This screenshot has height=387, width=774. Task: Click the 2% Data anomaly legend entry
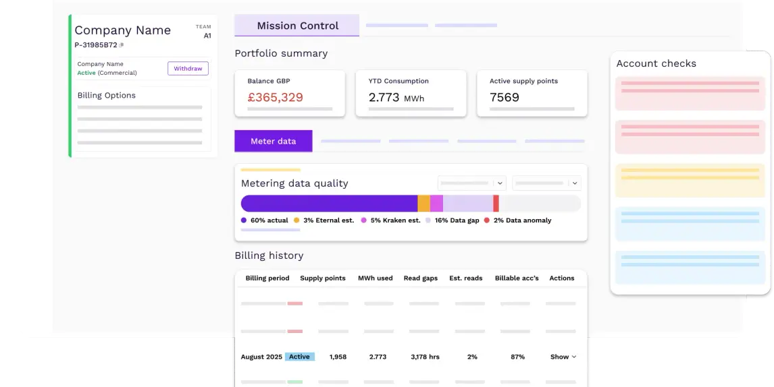(517, 220)
